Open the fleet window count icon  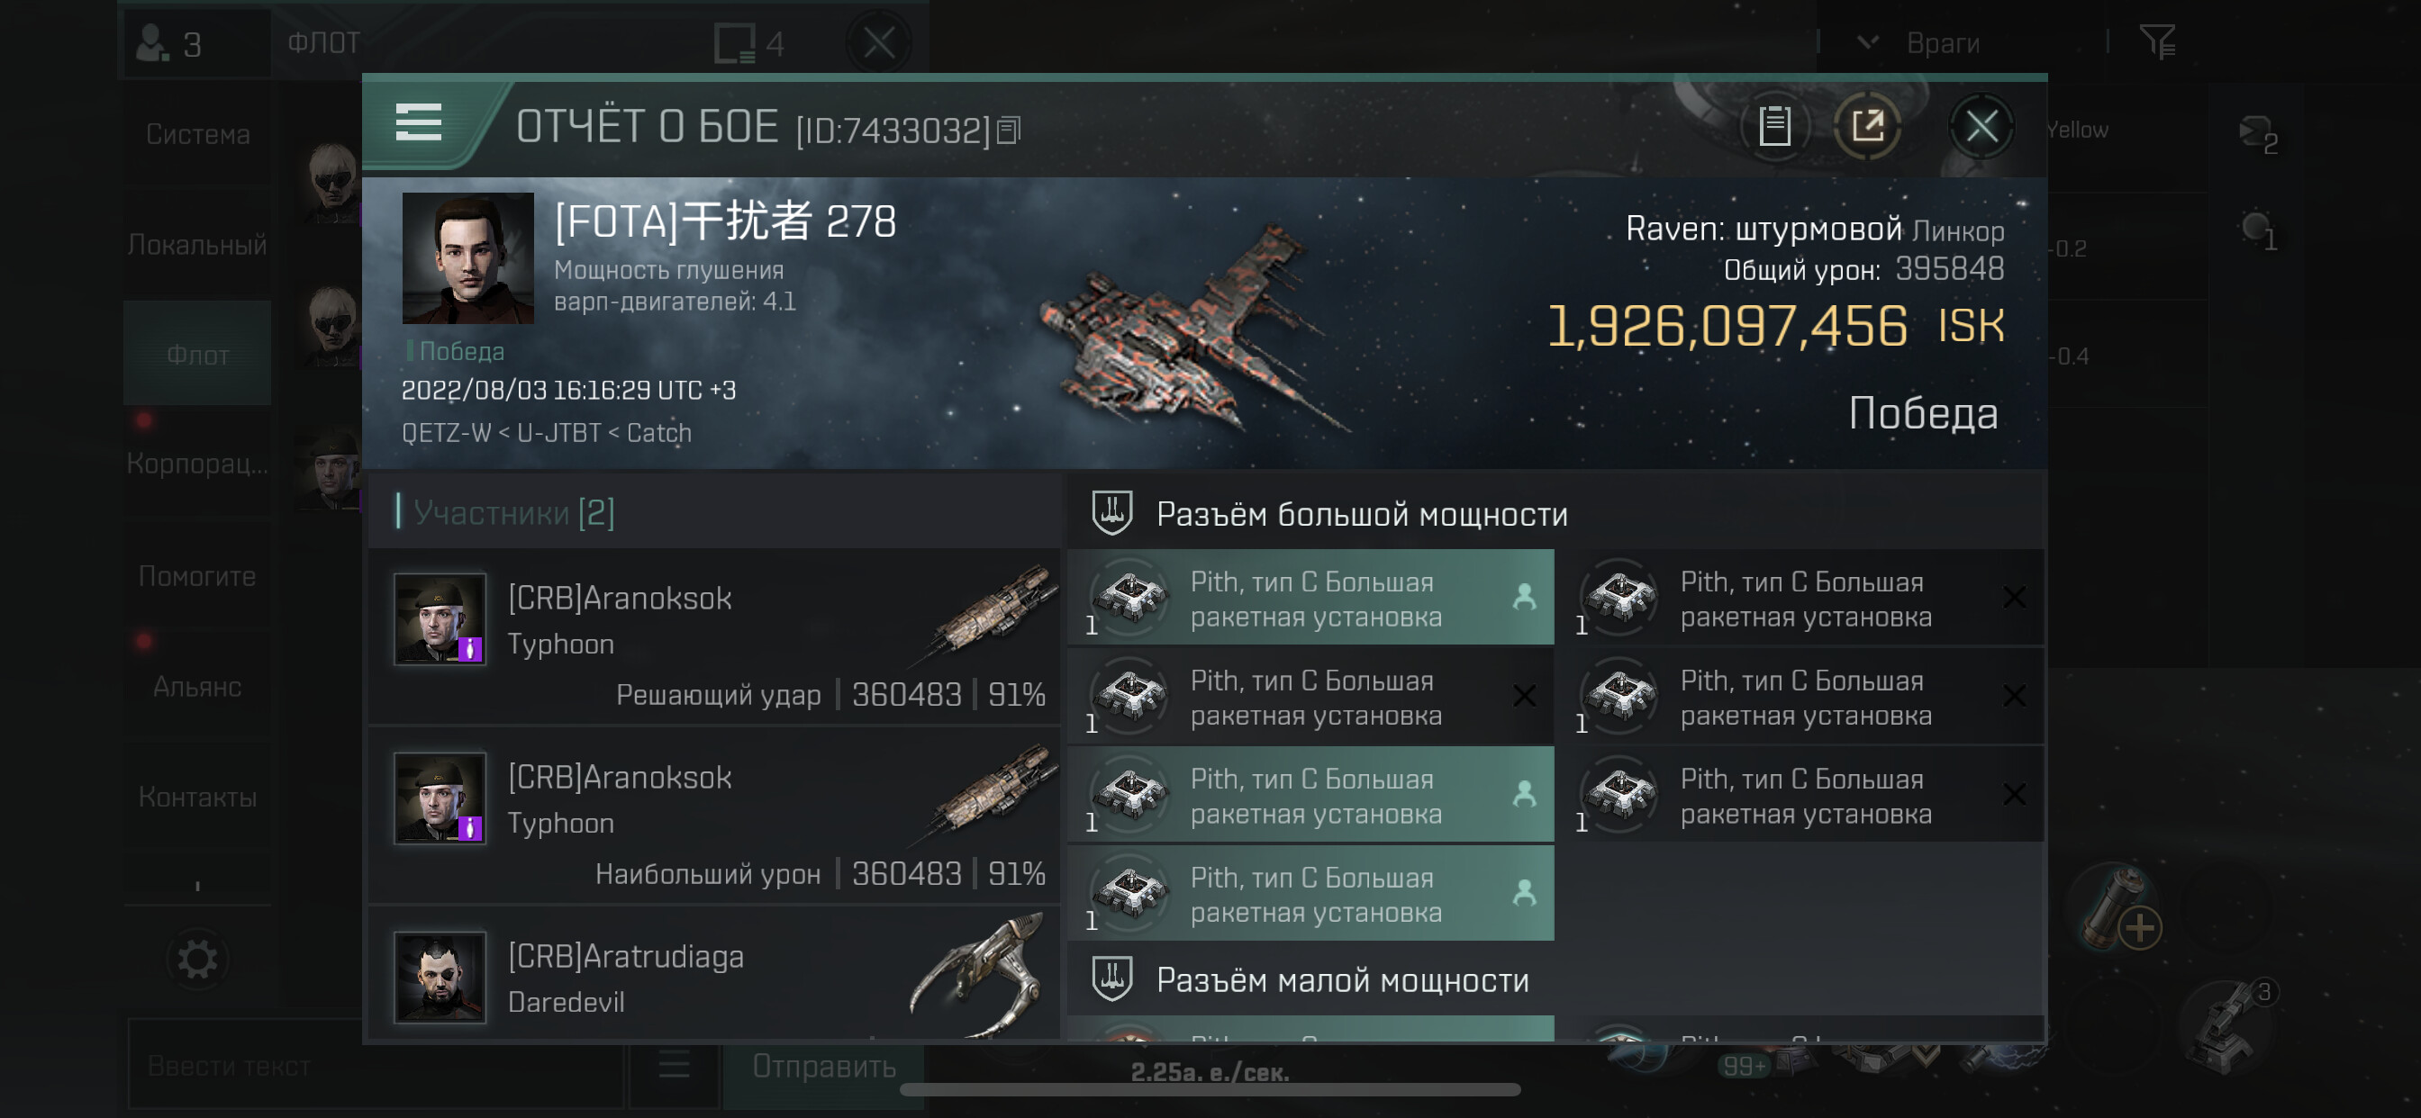coord(748,43)
